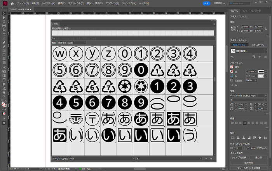
Task: Select the Direct Selection tool
Action: [x=4, y=17]
